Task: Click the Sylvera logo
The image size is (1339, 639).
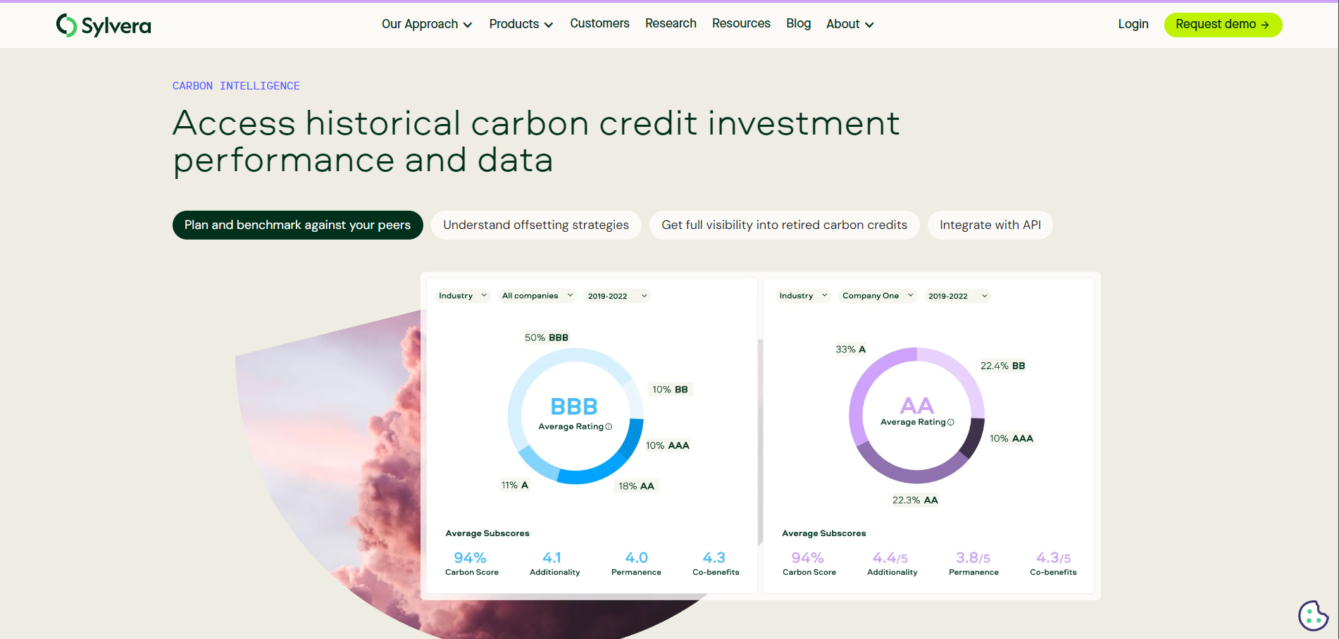Action: tap(104, 25)
